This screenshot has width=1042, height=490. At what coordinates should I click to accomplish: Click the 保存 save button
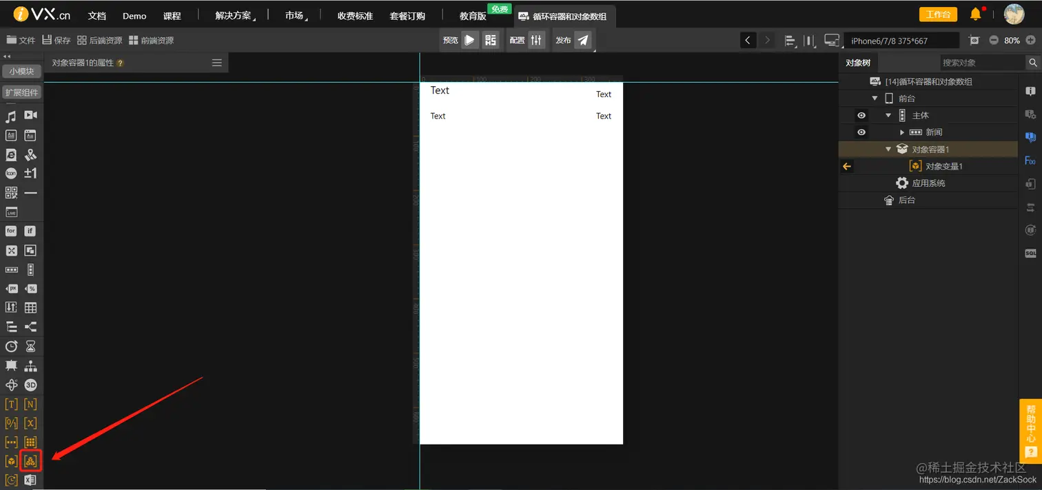click(57, 40)
